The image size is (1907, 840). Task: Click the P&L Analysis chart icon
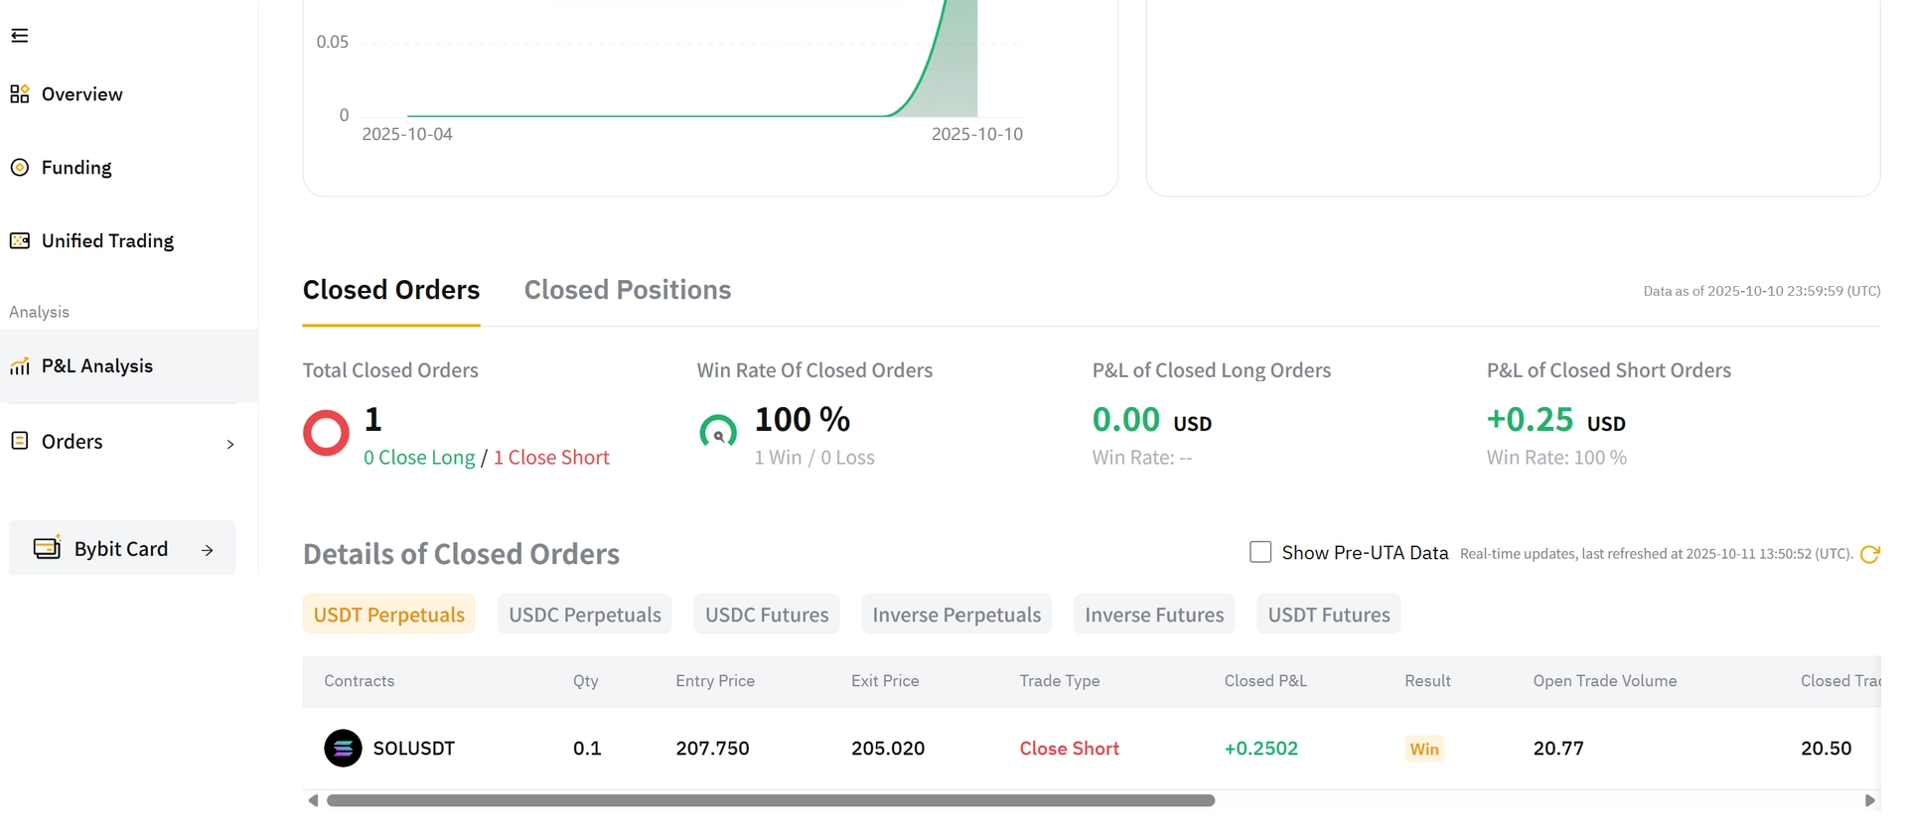coord(20,366)
